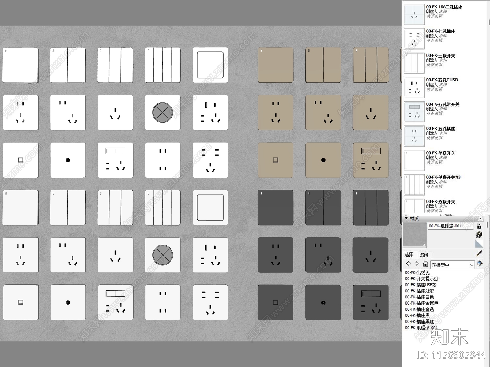Select the third-row white five-hole socket with switch
Screen dimensions: 490x367
pyautogui.click(x=115, y=160)
